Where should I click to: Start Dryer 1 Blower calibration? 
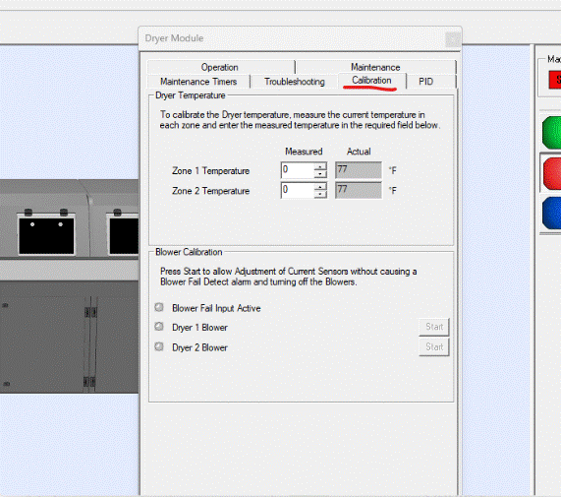click(x=434, y=327)
